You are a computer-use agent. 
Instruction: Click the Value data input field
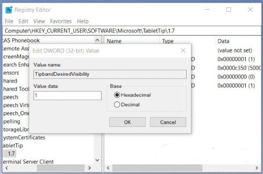(x=68, y=96)
